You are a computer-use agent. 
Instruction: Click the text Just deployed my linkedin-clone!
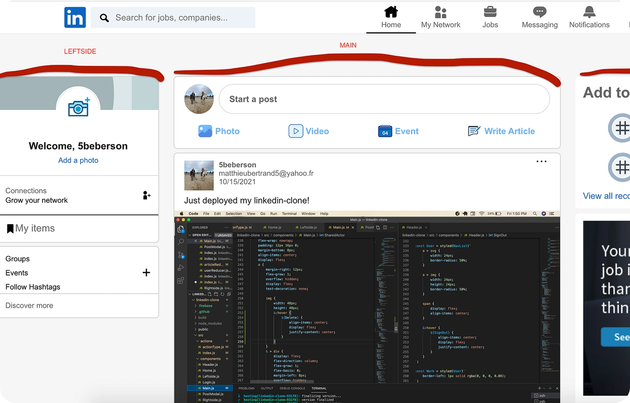pos(247,201)
